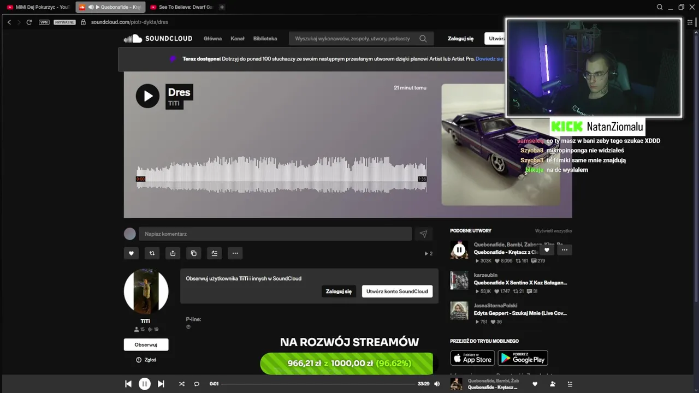Send the comment with the paper plane icon

click(x=423, y=234)
